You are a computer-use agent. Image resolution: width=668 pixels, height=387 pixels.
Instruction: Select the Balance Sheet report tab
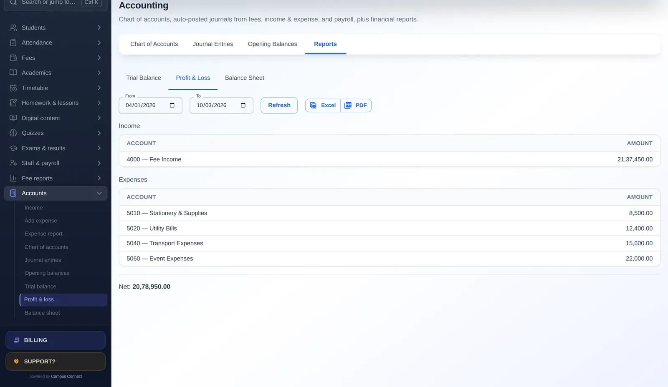pyautogui.click(x=245, y=78)
